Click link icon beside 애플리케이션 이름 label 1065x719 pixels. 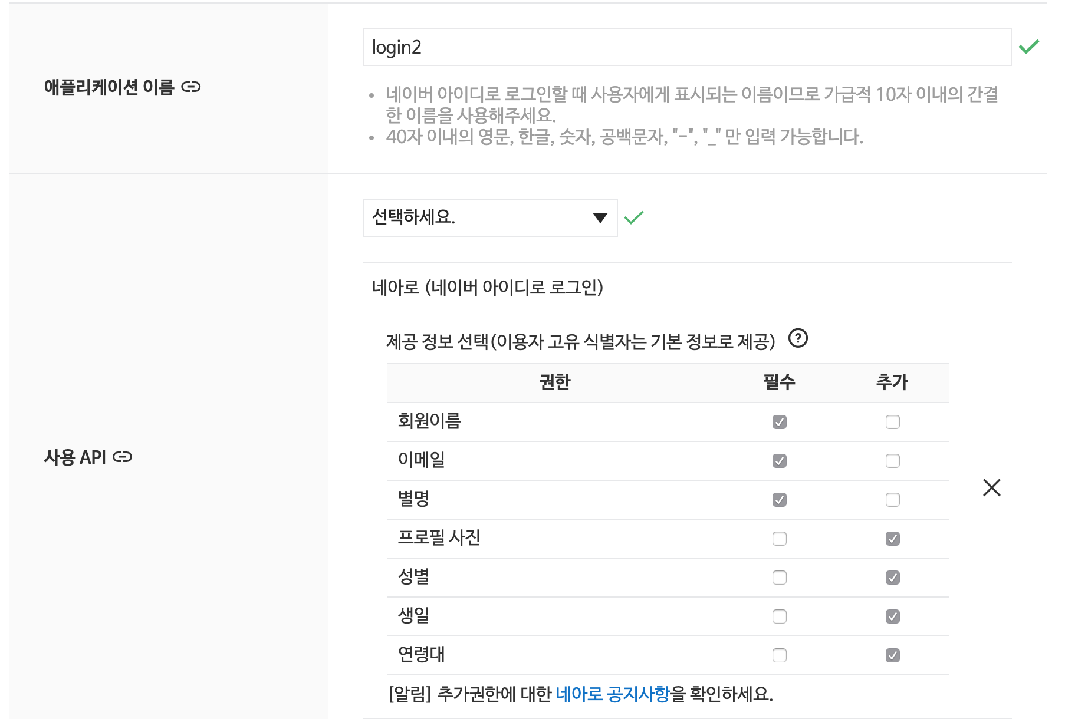click(x=190, y=87)
